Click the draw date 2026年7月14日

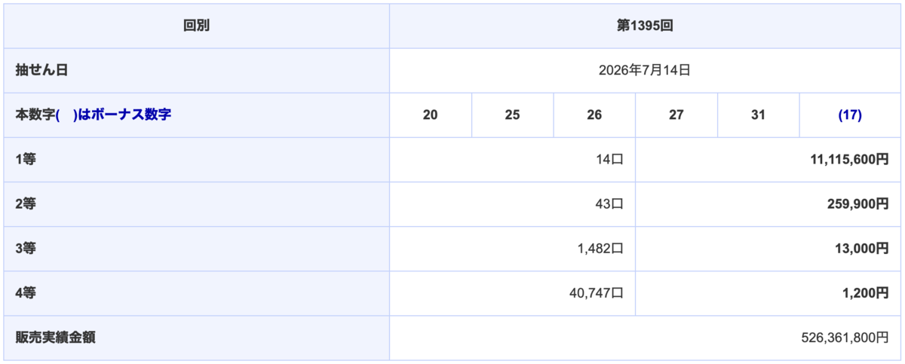pyautogui.click(x=645, y=70)
